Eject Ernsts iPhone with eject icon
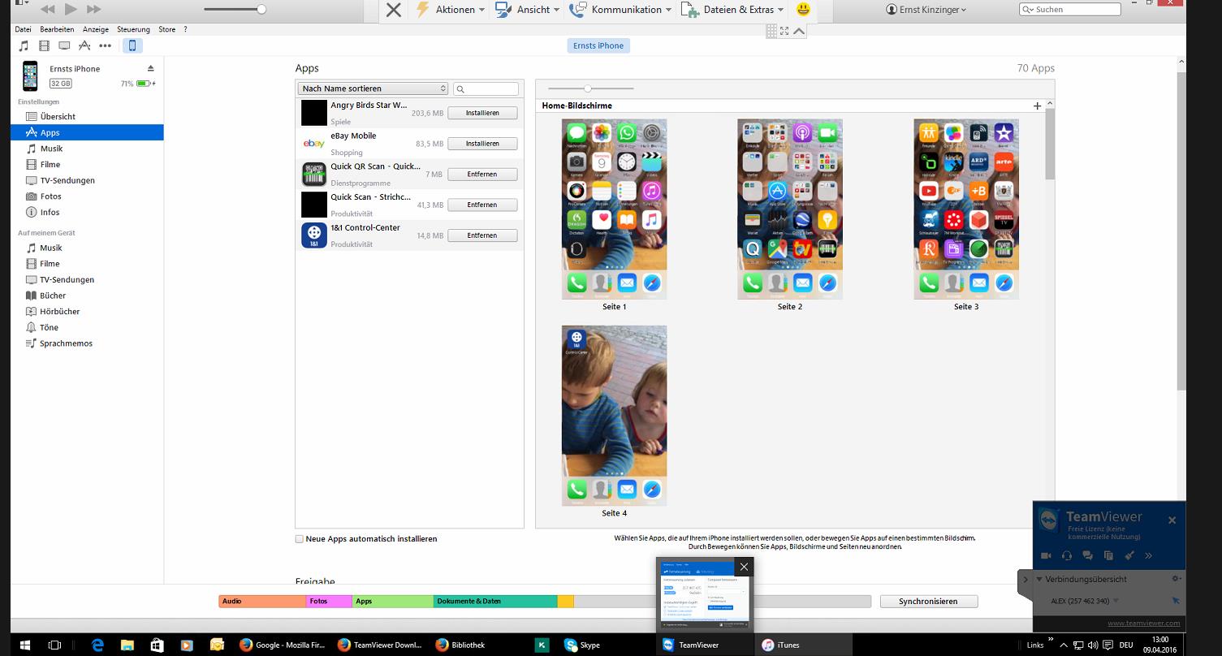 [150, 68]
